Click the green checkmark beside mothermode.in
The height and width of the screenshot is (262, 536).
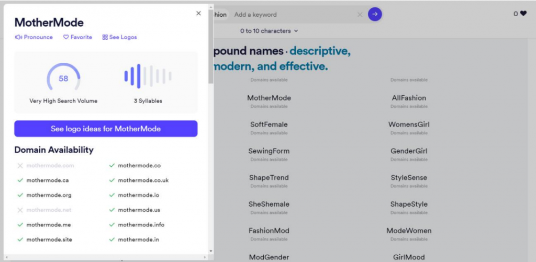coord(112,240)
